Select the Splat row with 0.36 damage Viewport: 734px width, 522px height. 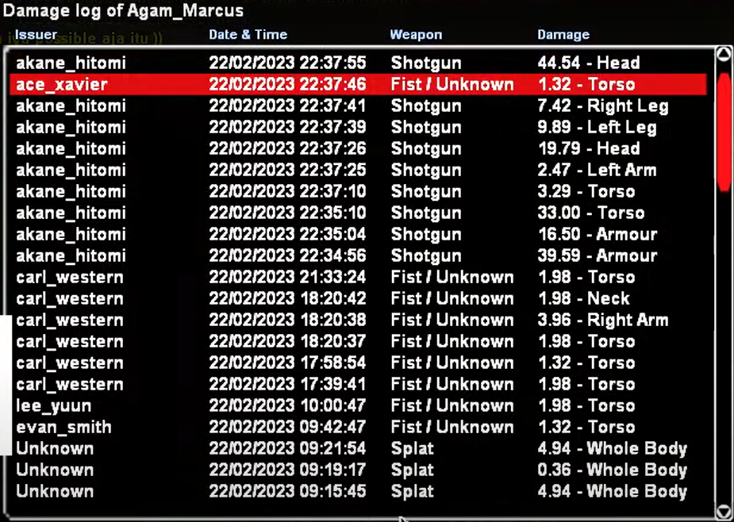[x=358, y=470]
